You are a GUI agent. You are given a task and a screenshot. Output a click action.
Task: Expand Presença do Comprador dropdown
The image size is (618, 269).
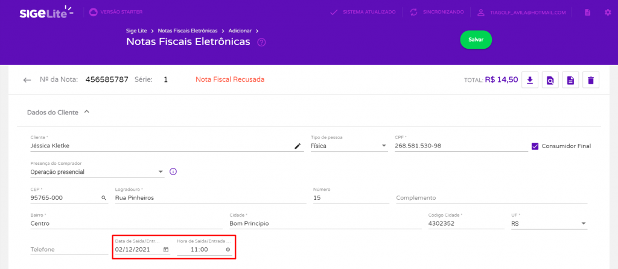point(97,172)
